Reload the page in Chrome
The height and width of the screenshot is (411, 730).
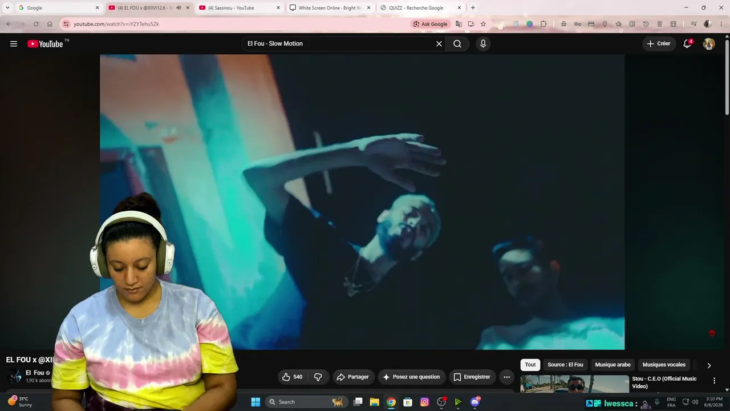click(x=36, y=24)
